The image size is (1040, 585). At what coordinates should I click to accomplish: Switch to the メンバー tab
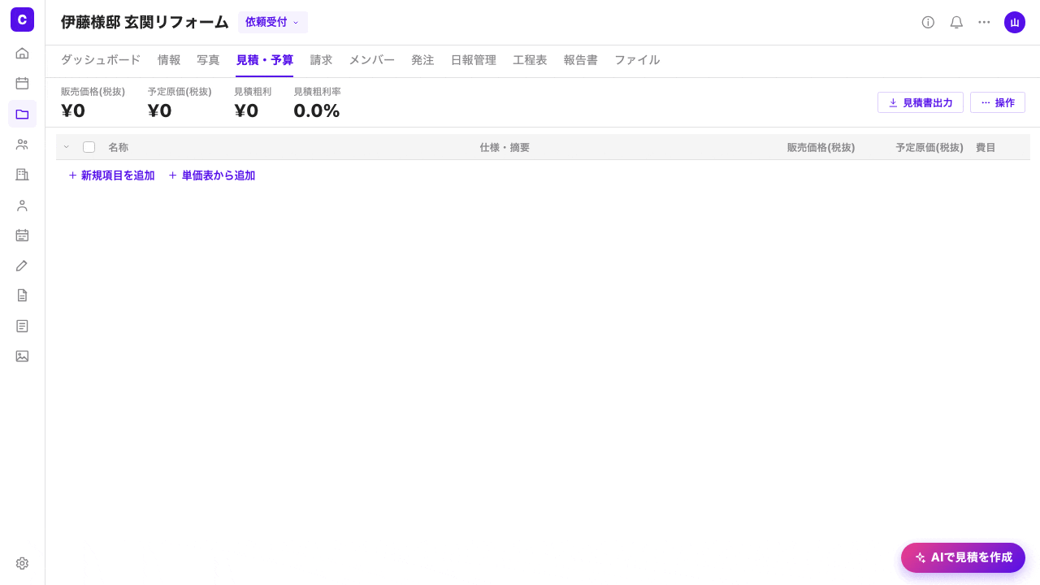click(x=372, y=60)
